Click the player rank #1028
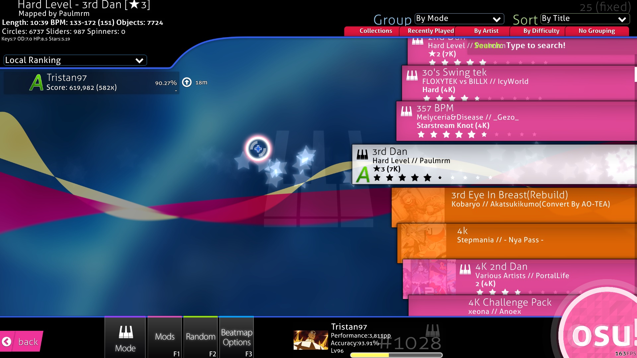This screenshot has height=358, width=637. pyautogui.click(x=410, y=343)
